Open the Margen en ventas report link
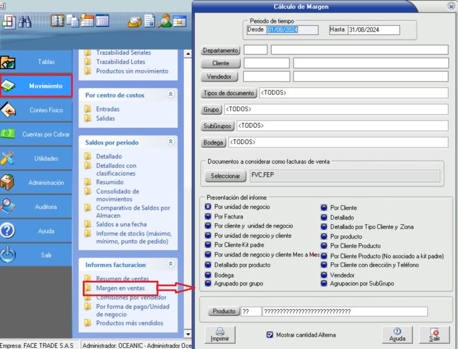The image size is (458, 349). [120, 288]
